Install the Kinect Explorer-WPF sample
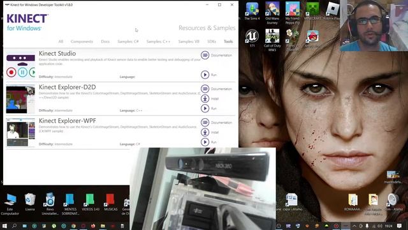The image size is (408, 230). pos(205,132)
